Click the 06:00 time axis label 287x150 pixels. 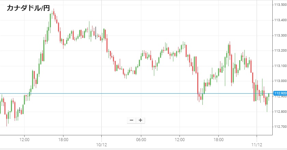click(x=141, y=140)
